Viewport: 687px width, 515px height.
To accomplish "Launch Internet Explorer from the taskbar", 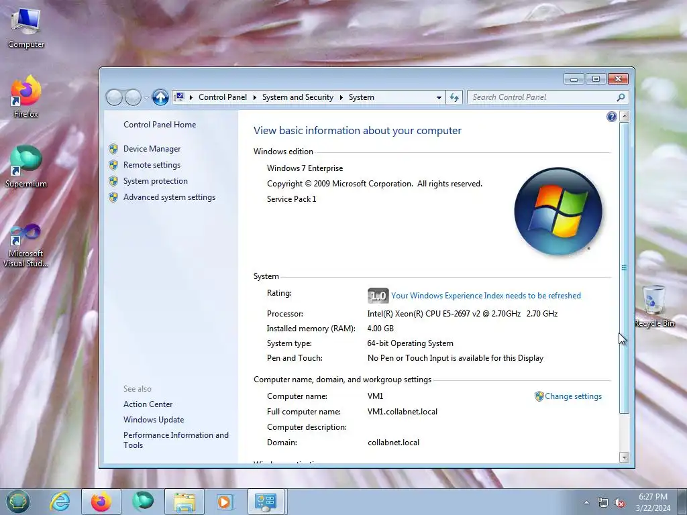I will pos(60,502).
